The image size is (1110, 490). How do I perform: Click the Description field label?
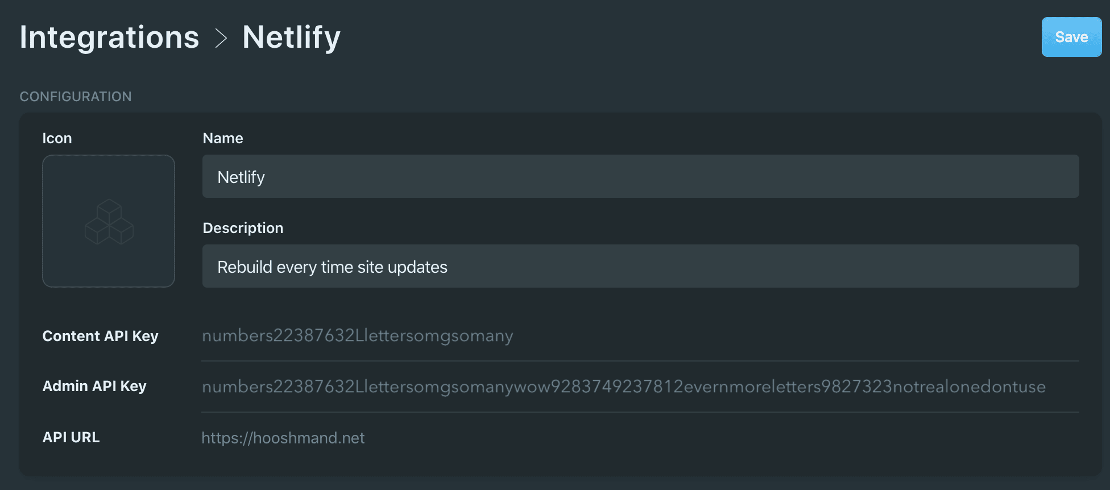tap(243, 228)
